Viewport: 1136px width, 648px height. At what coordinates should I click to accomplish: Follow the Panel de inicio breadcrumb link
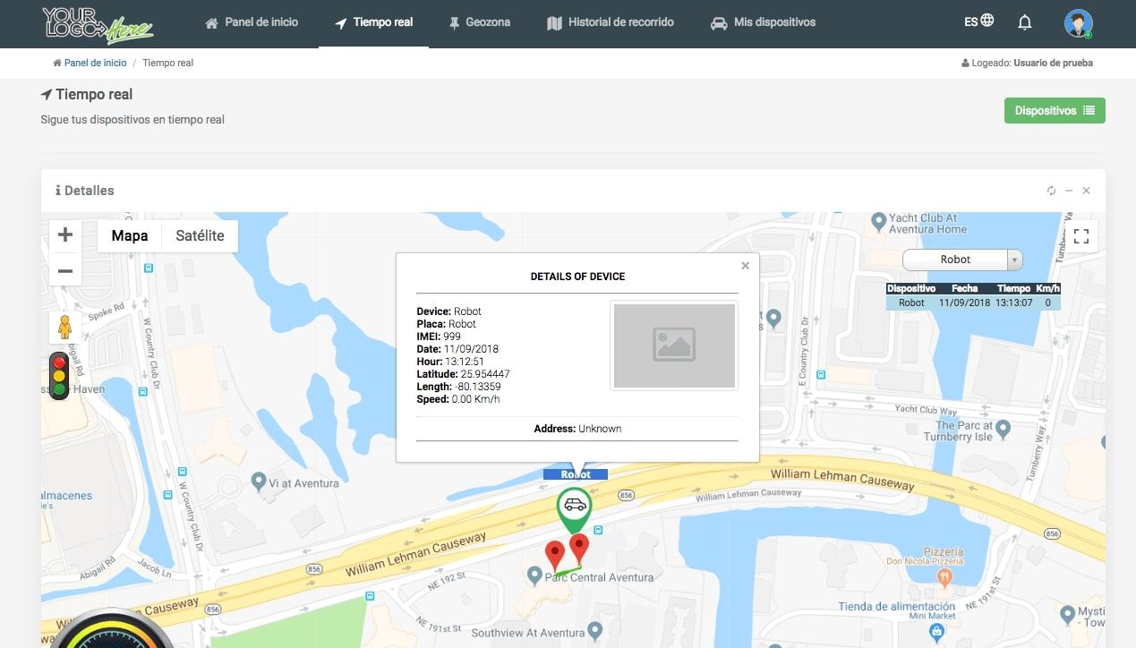pos(95,64)
